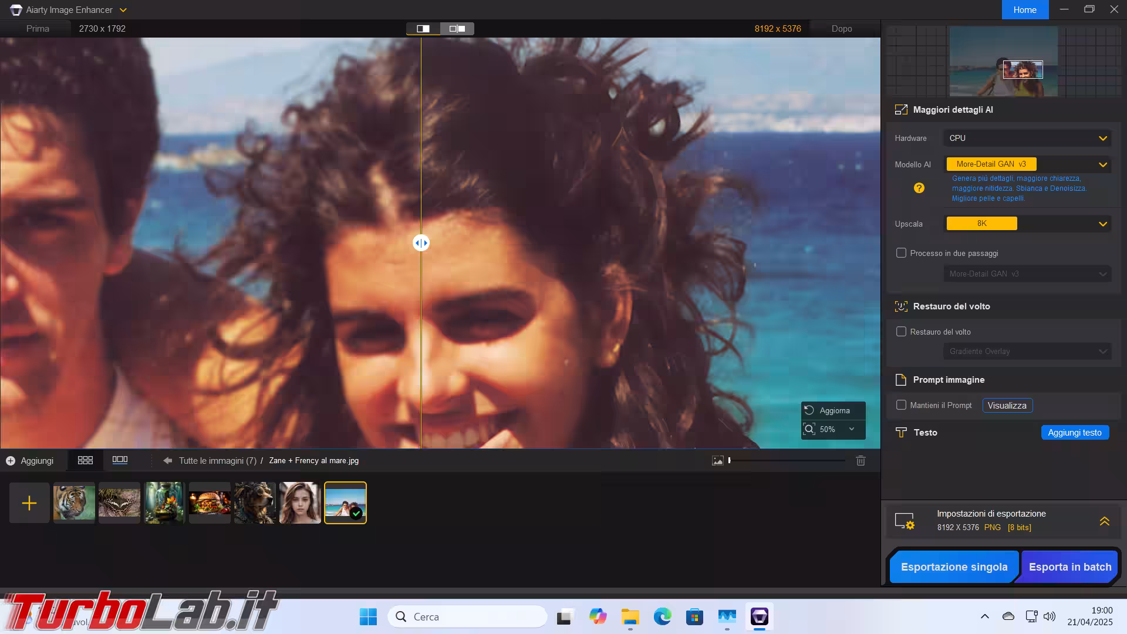
Task: Open Microsoft Edge from the taskbar
Action: point(662,617)
